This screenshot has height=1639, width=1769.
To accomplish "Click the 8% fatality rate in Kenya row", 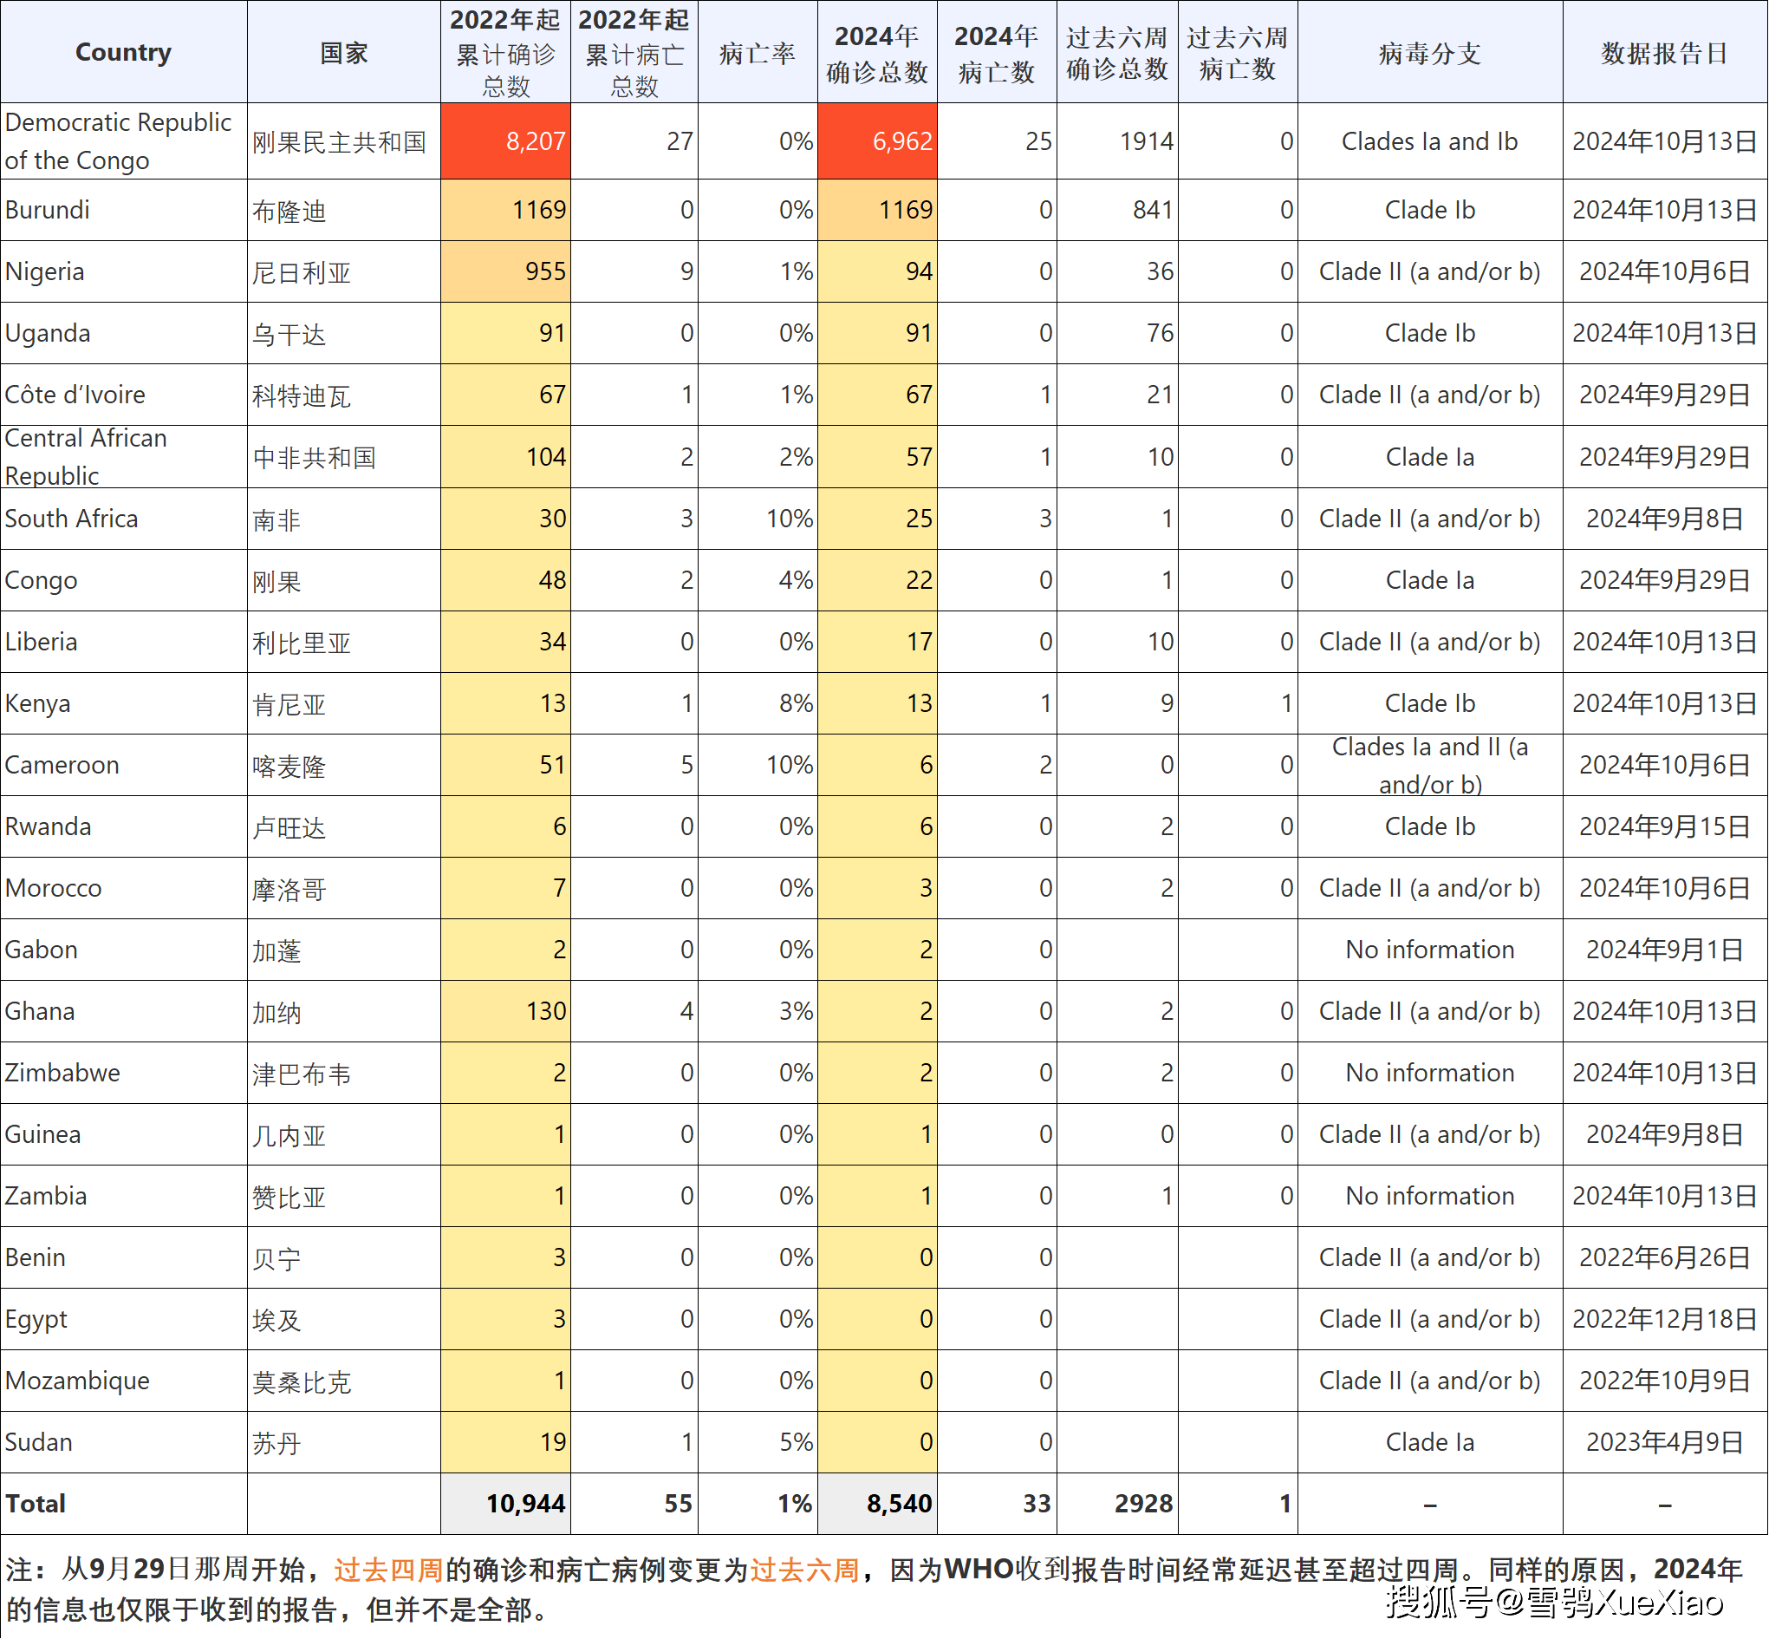I will [757, 703].
